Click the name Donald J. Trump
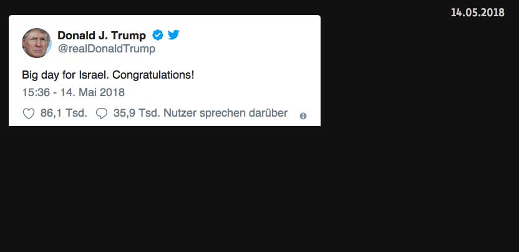The width and height of the screenshot is (519, 252). 102,35
